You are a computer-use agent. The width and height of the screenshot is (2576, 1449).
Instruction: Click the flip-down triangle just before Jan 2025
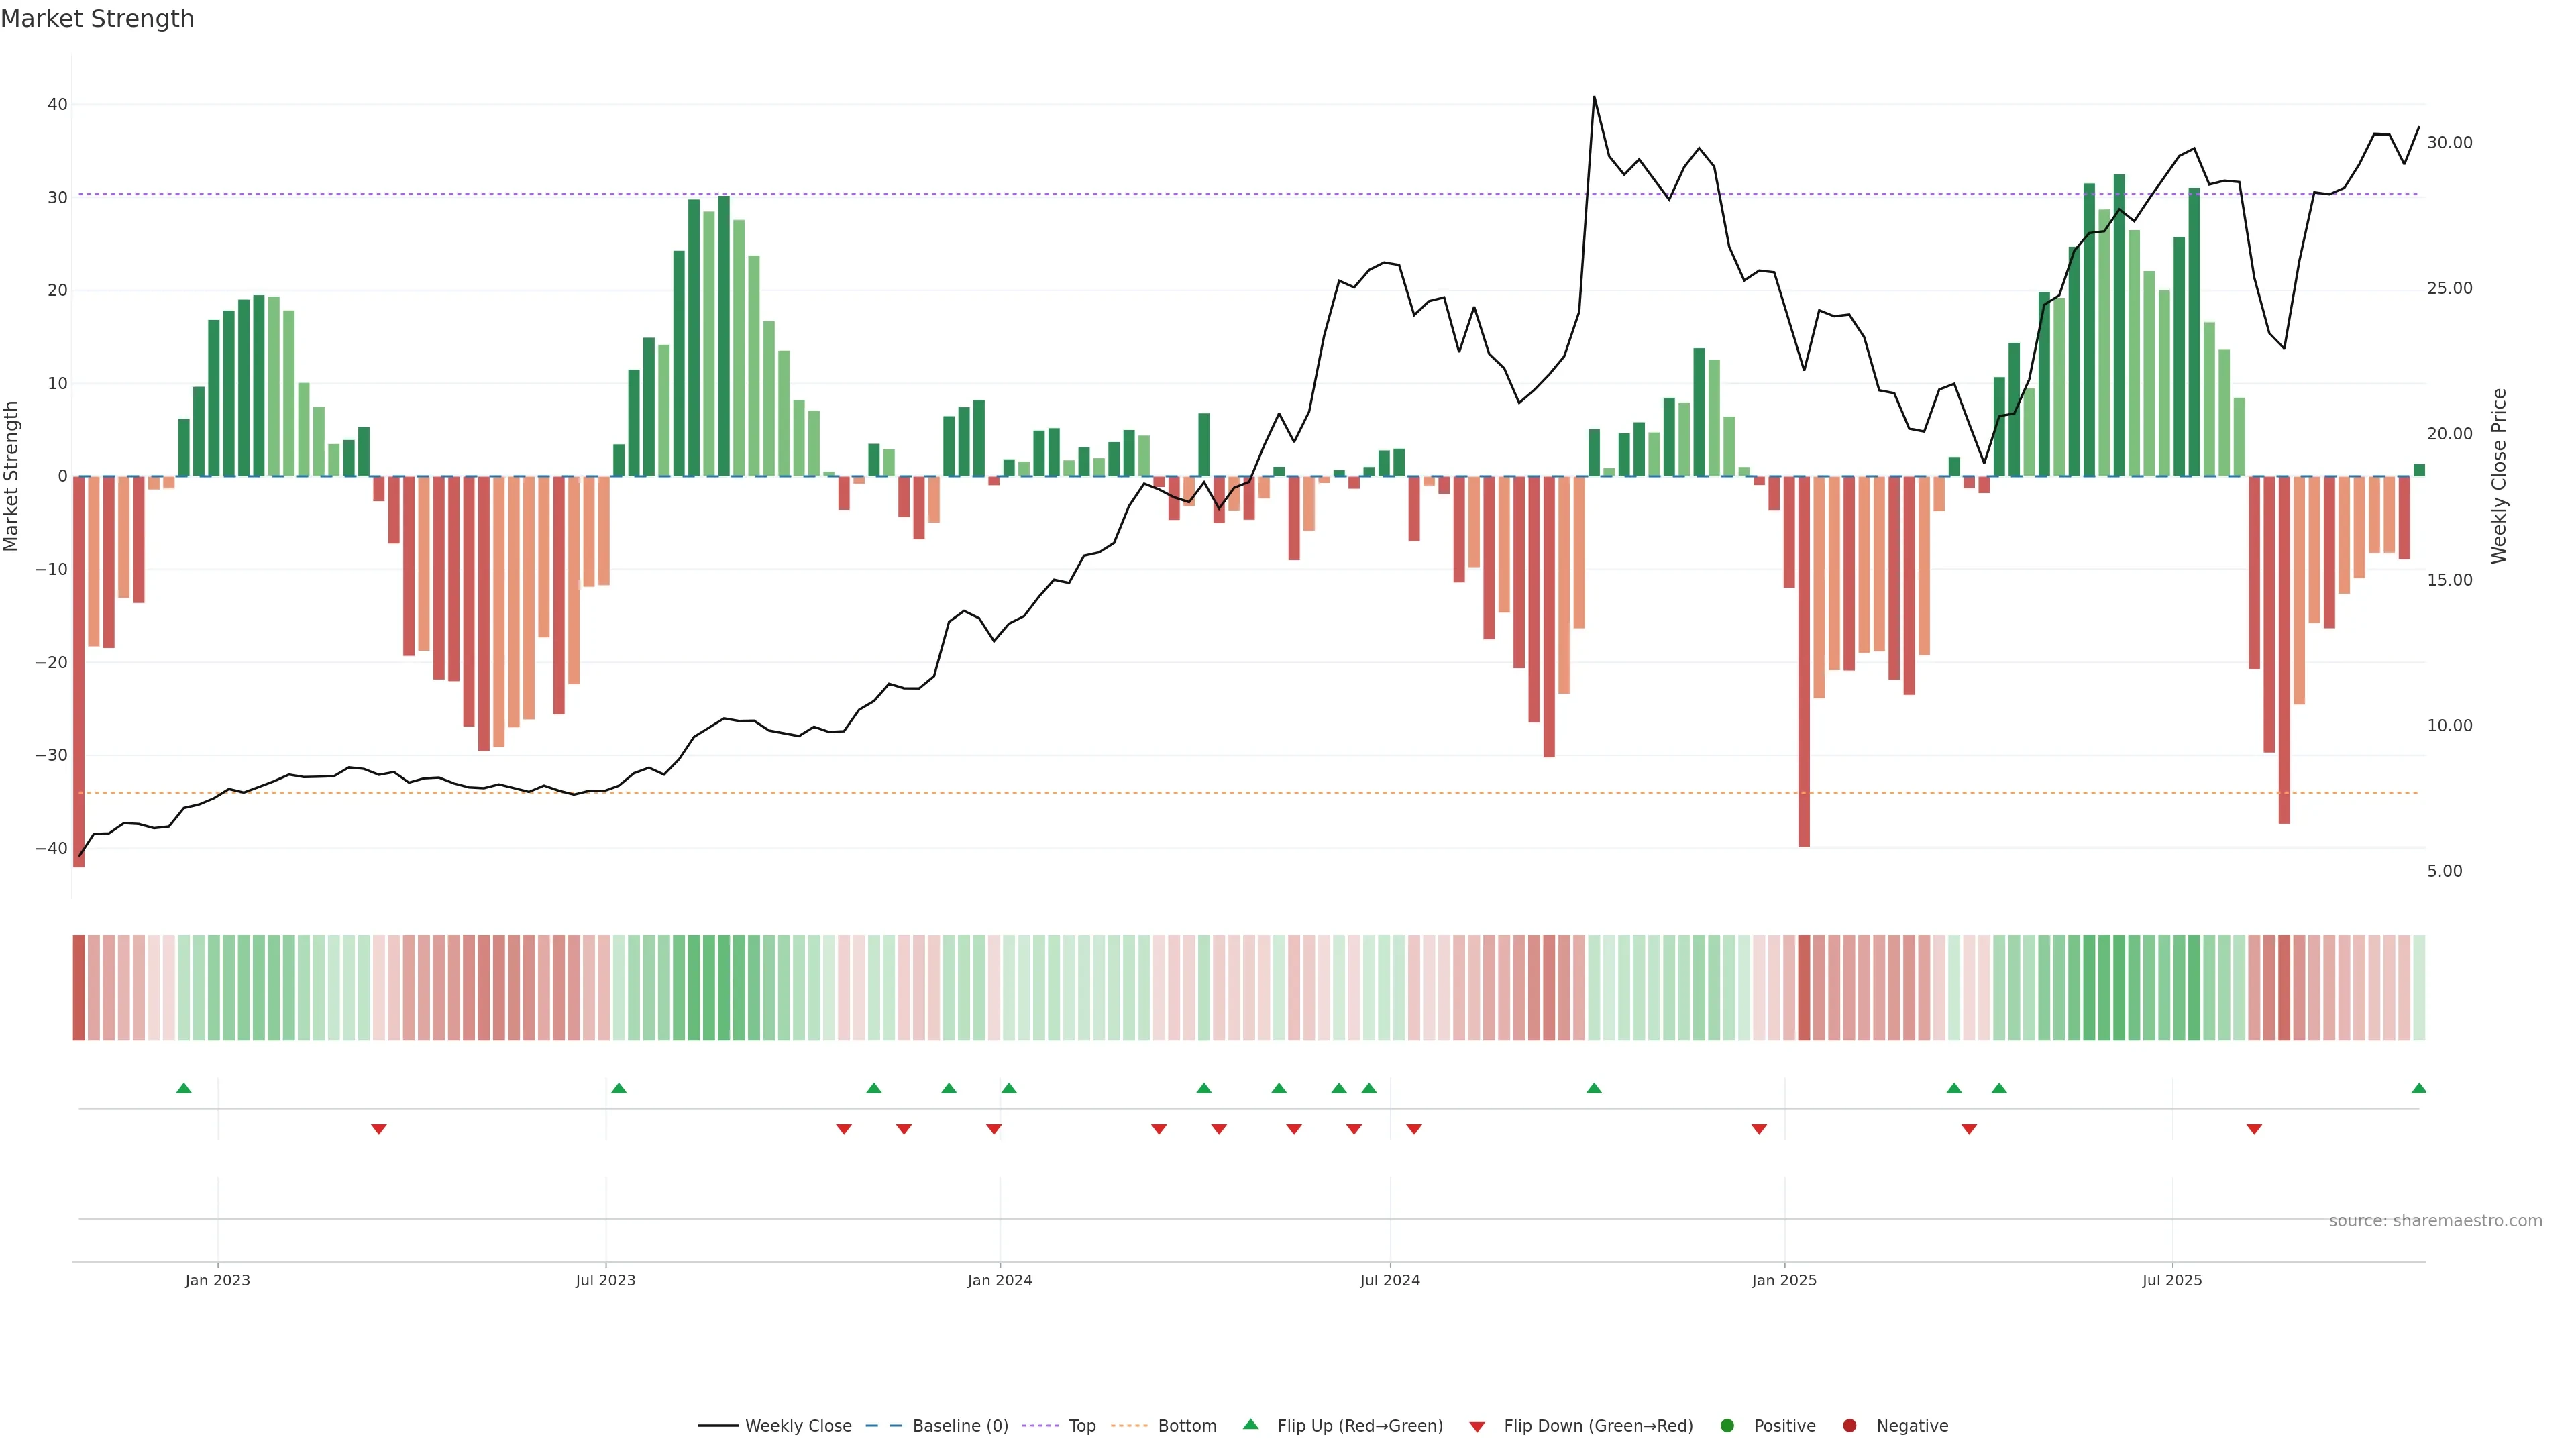click(1759, 1129)
